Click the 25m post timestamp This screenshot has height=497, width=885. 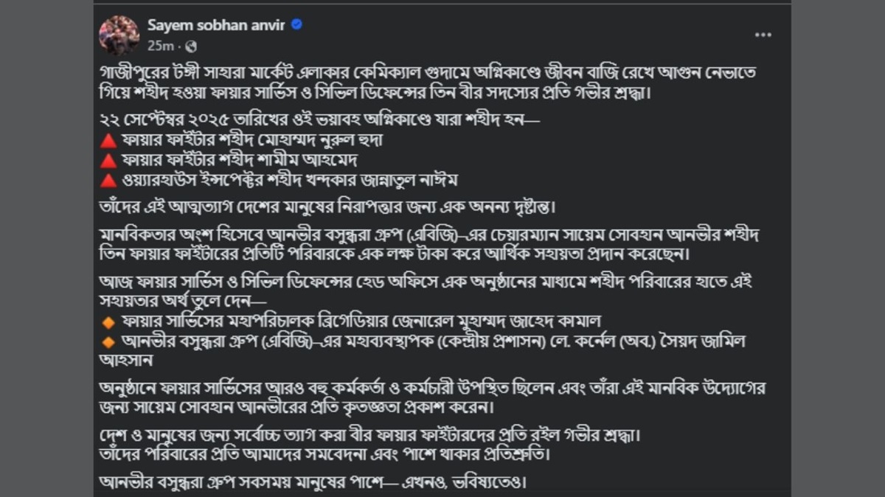tap(159, 46)
